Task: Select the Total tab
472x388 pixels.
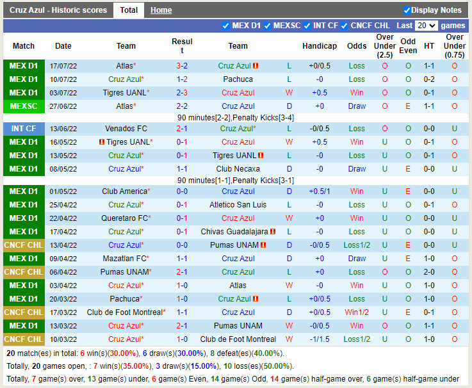Action: (x=129, y=10)
